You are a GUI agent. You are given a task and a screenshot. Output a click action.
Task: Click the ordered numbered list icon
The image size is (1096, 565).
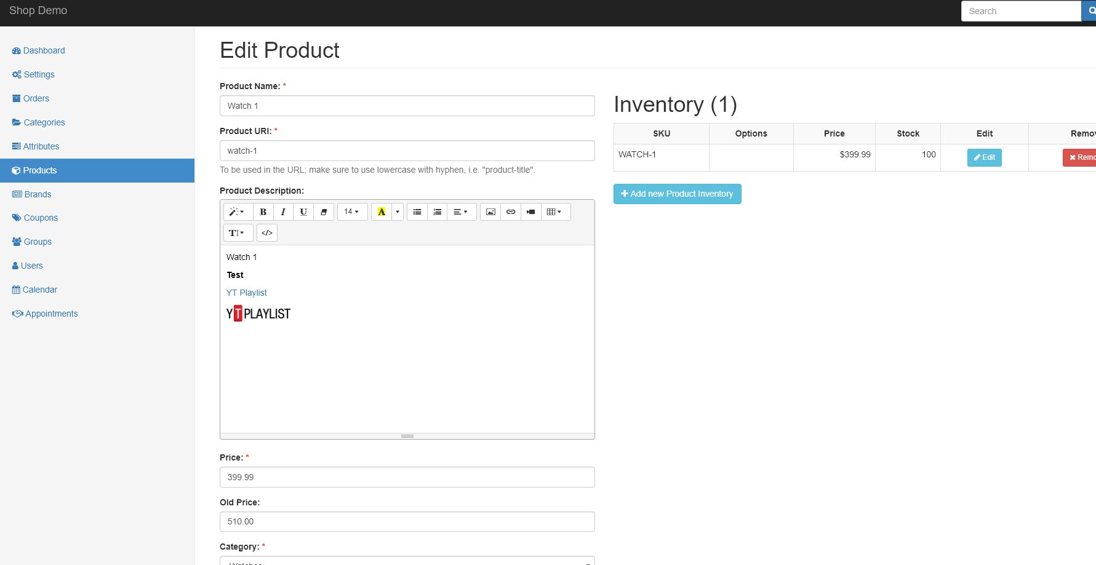pyautogui.click(x=438, y=212)
